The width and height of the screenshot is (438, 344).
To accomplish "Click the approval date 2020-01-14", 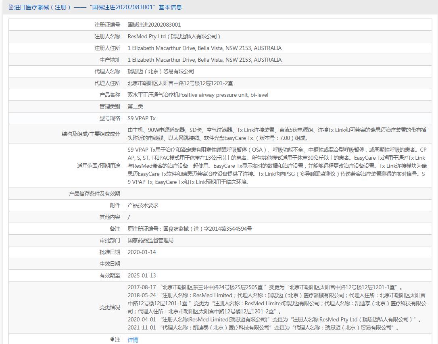I will (x=142, y=252).
